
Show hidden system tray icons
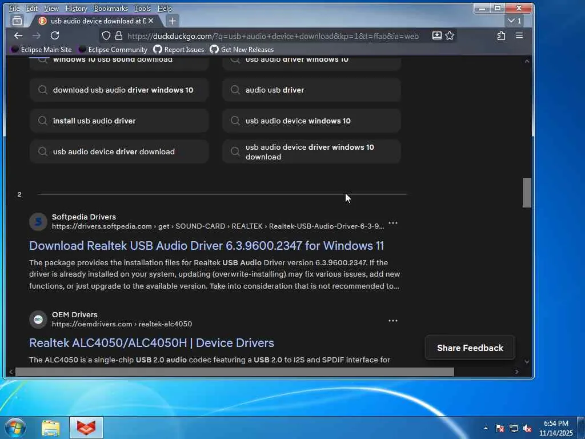pyautogui.click(x=486, y=428)
